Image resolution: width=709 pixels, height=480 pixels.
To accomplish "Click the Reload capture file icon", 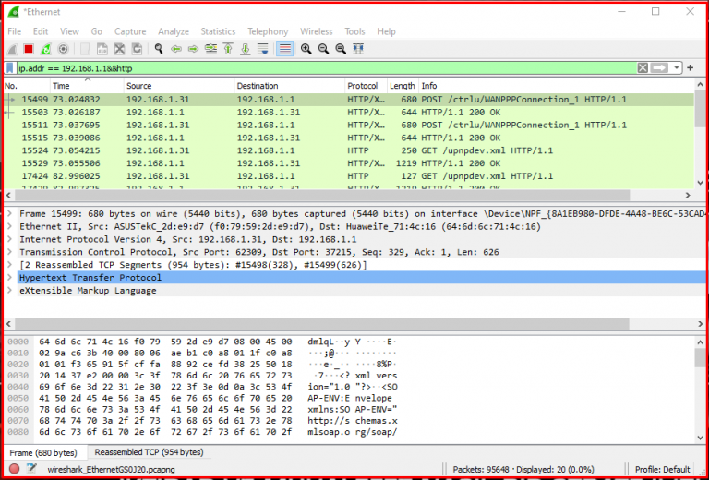I will (x=137, y=49).
